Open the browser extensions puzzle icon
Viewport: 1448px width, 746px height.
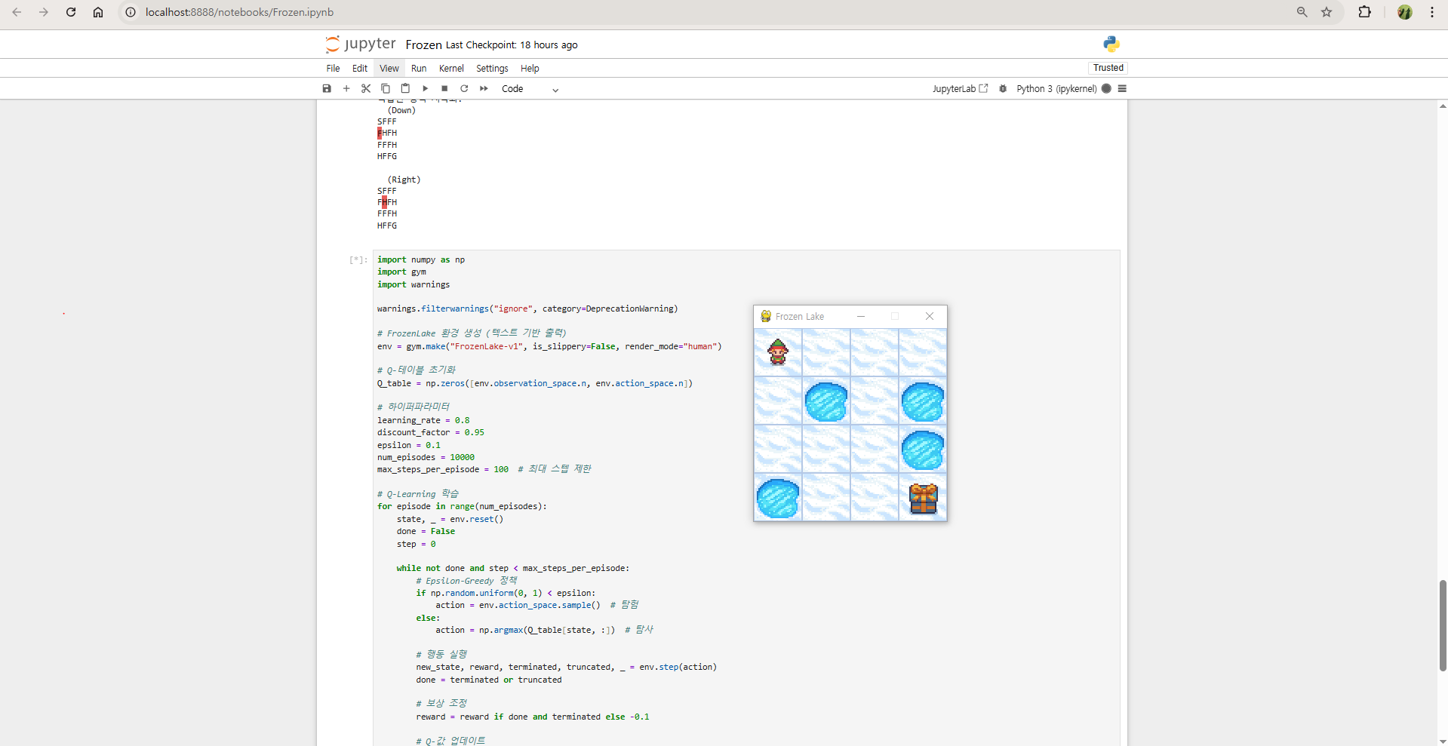[x=1365, y=12]
